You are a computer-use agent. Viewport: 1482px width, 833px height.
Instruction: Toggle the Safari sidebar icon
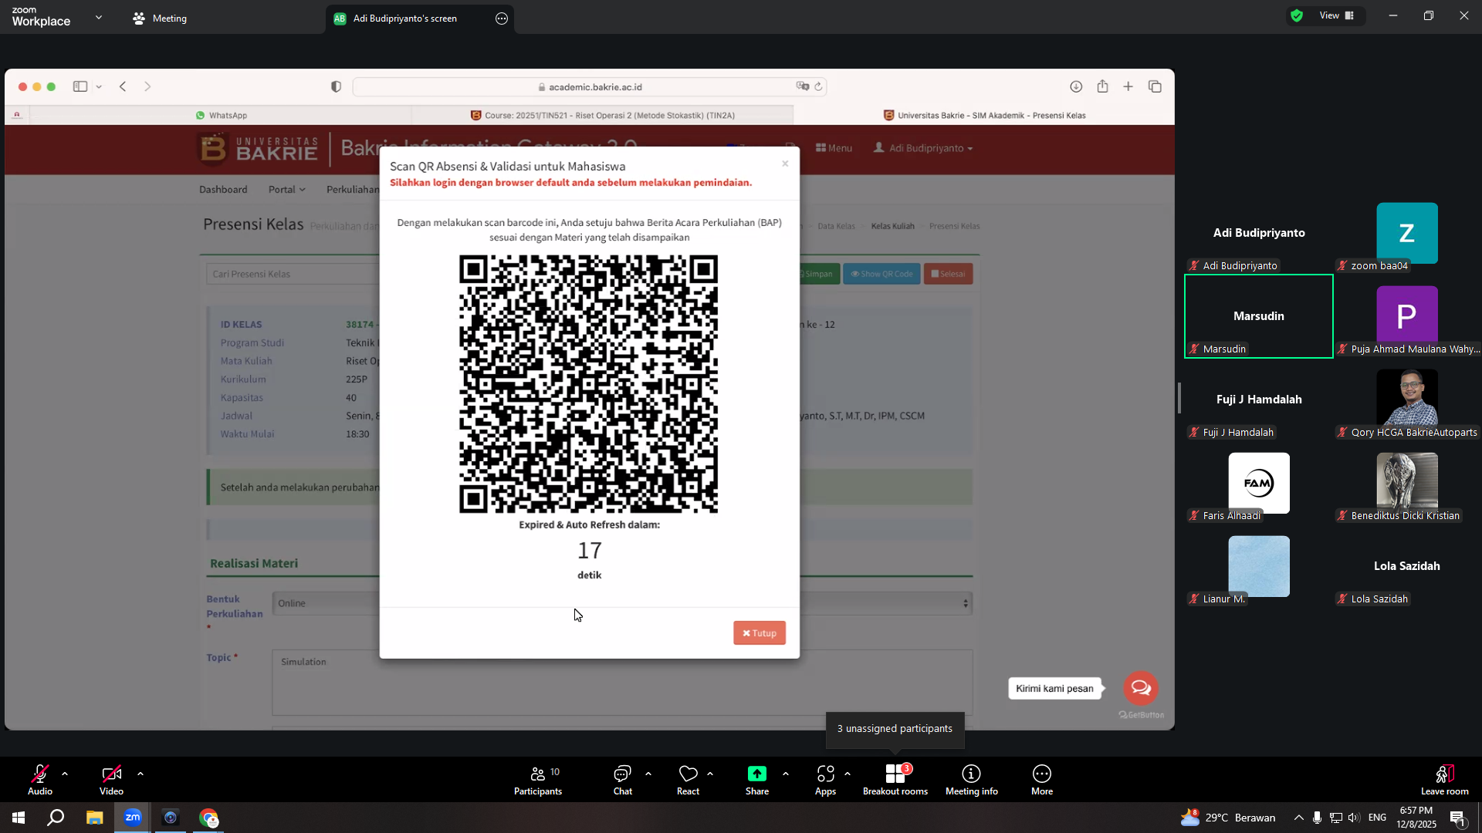[x=80, y=86]
